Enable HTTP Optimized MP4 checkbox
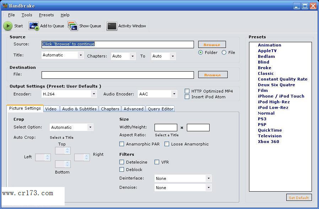This screenshot has width=319, height=209. click(x=187, y=91)
